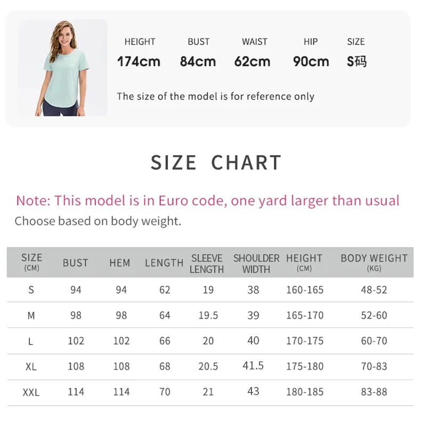421x427 pixels.
Task: Click the BODY WEIGHT column header
Action: (374, 262)
